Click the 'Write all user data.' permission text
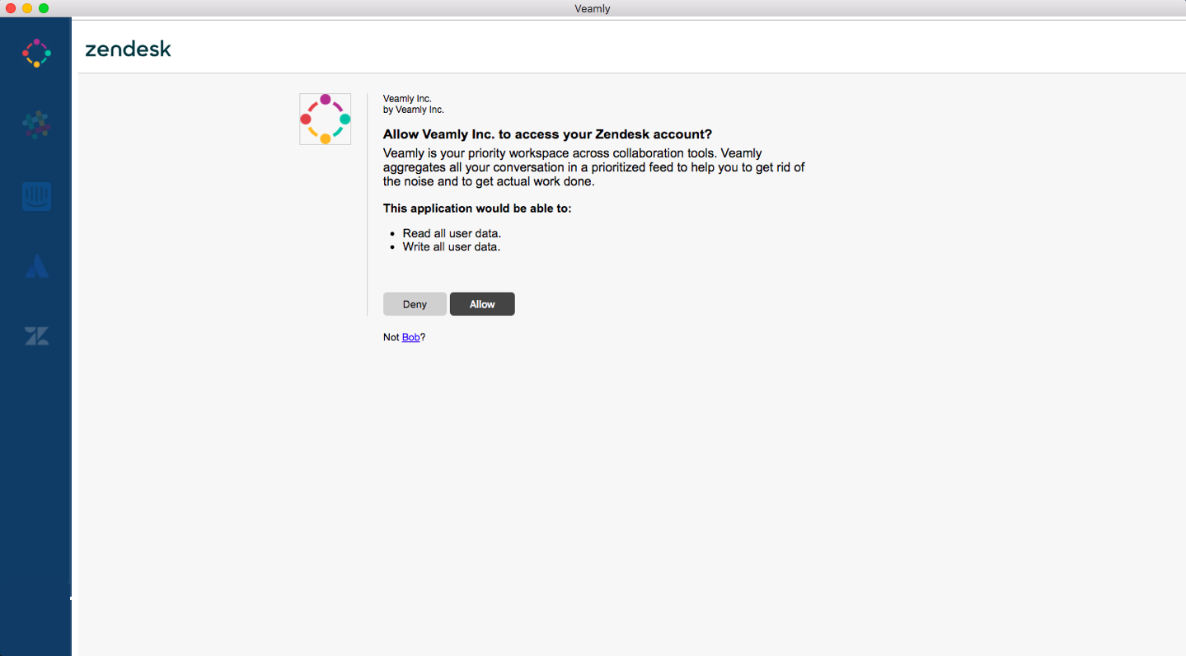The width and height of the screenshot is (1186, 656). 451,246
